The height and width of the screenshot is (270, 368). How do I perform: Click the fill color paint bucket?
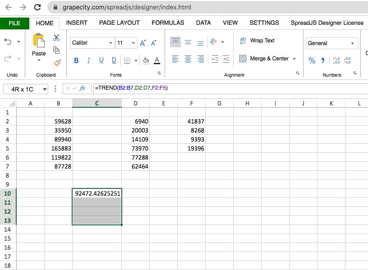pyautogui.click(x=145, y=60)
